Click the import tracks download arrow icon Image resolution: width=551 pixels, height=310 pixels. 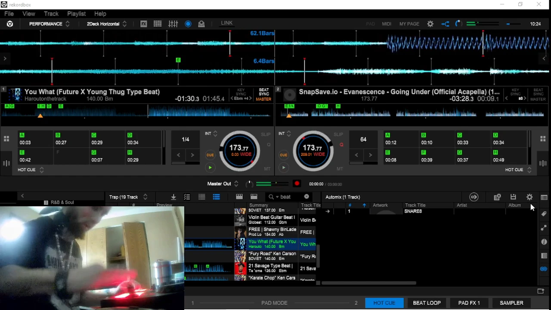pyautogui.click(x=173, y=197)
